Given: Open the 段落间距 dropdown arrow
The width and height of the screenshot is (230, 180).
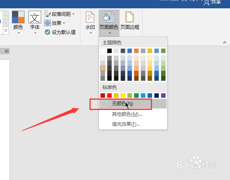Looking at the screenshot, I should point(74,14).
